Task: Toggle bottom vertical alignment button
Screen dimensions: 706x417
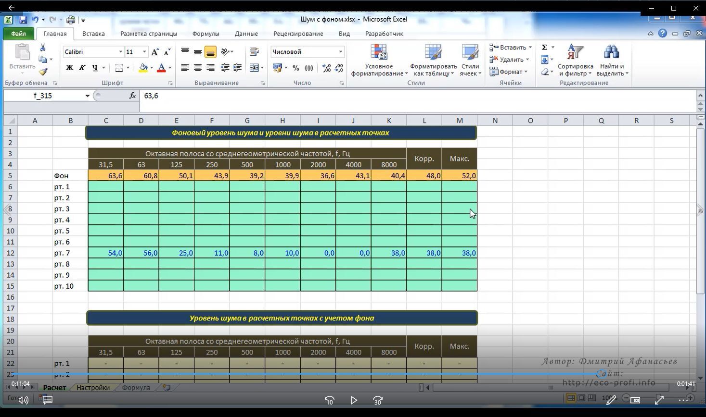Action: coord(210,52)
